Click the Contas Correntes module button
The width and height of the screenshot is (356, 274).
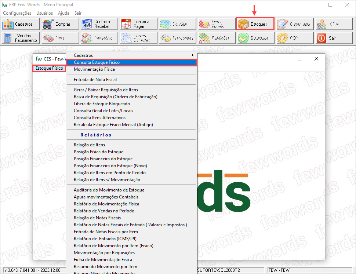[x=138, y=38]
